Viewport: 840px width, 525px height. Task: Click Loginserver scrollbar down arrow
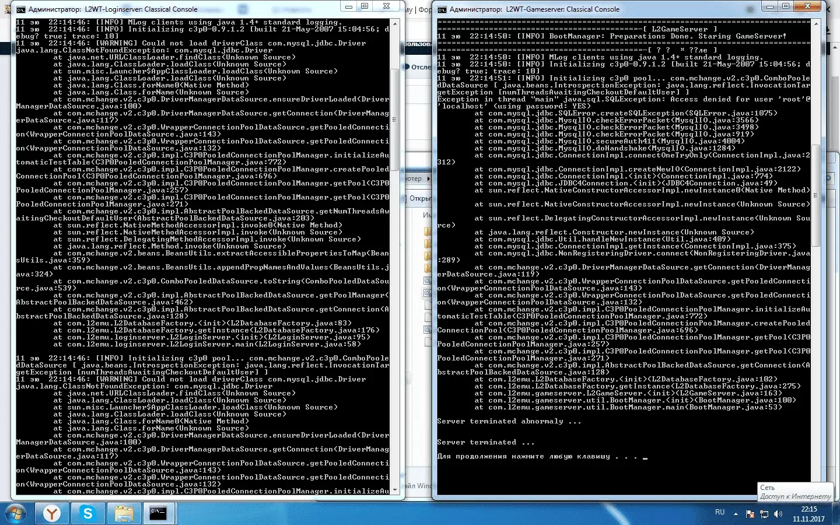click(395, 490)
